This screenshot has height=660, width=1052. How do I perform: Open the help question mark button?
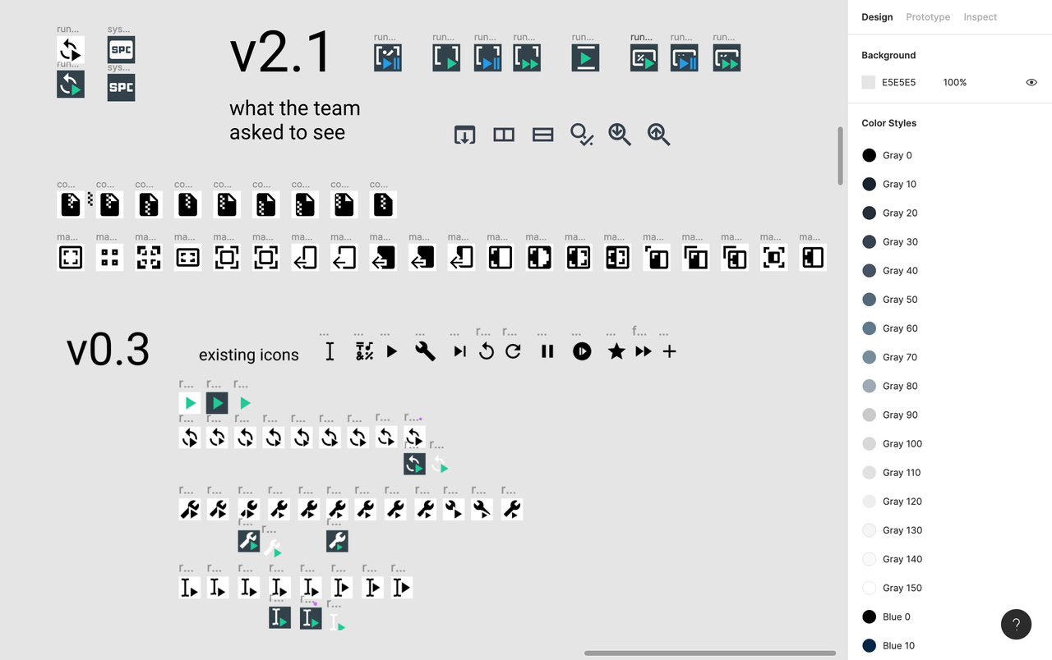click(1016, 624)
